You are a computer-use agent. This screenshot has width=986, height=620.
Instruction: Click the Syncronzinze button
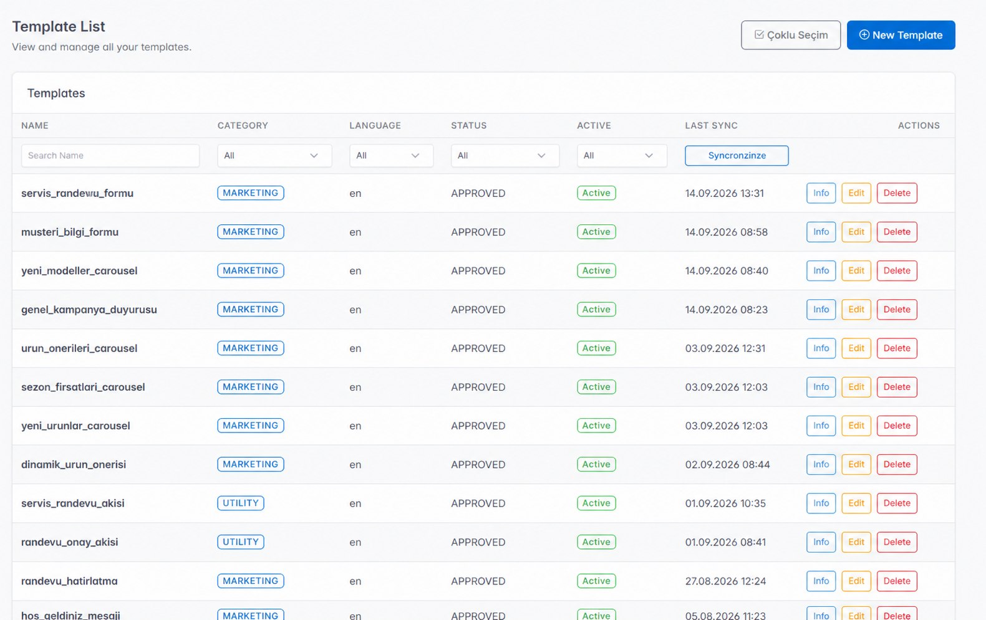(x=737, y=155)
